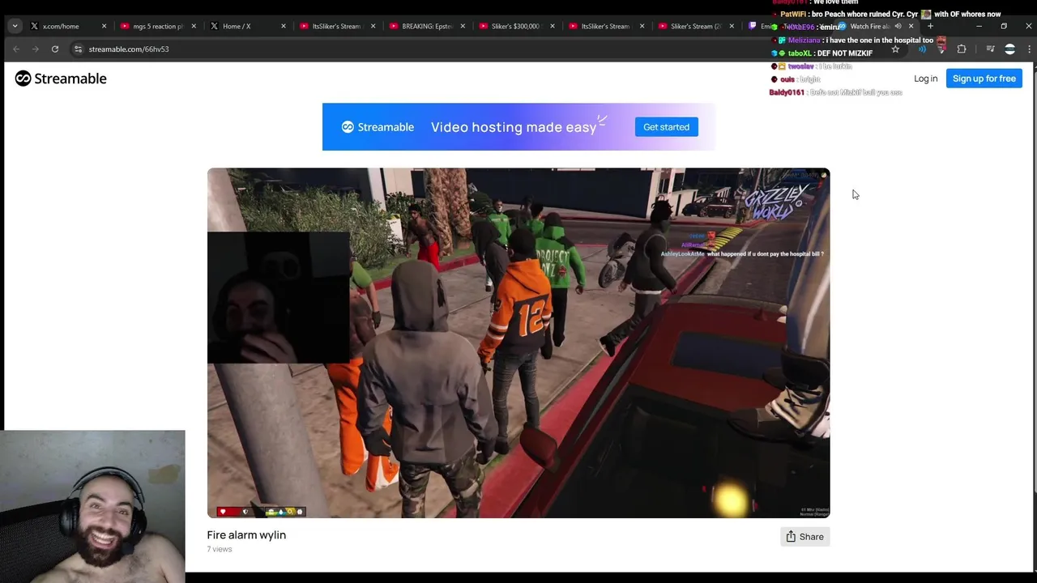Play the Fire alarm wylin video
Image resolution: width=1037 pixels, height=583 pixels.
point(518,343)
